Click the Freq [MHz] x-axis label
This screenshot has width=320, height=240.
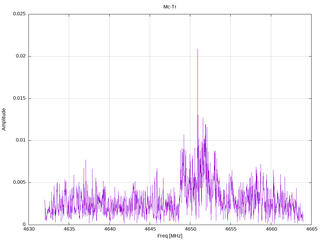point(170,236)
